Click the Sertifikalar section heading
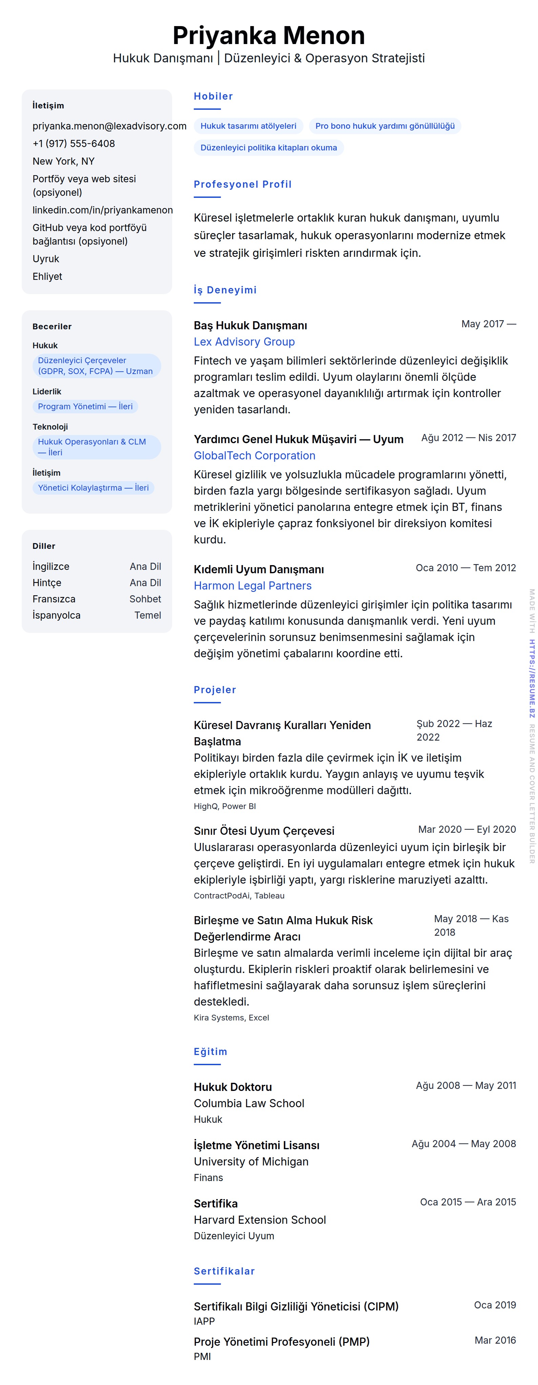The height and width of the screenshot is (1385, 538). (x=224, y=1271)
